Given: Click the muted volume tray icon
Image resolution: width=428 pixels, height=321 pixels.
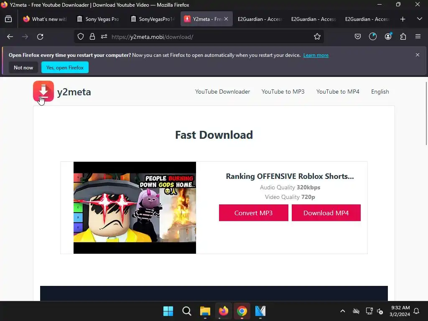Looking at the screenshot, I should click(380, 311).
